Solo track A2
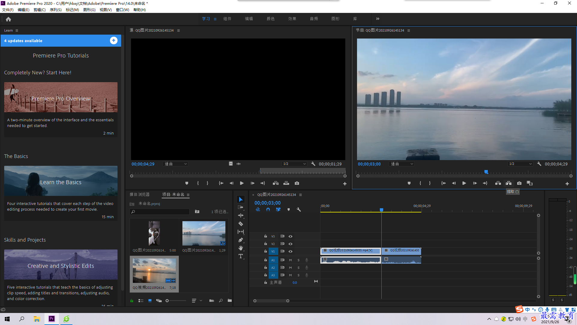Viewport: 577px width, 325px height. pos(298,268)
